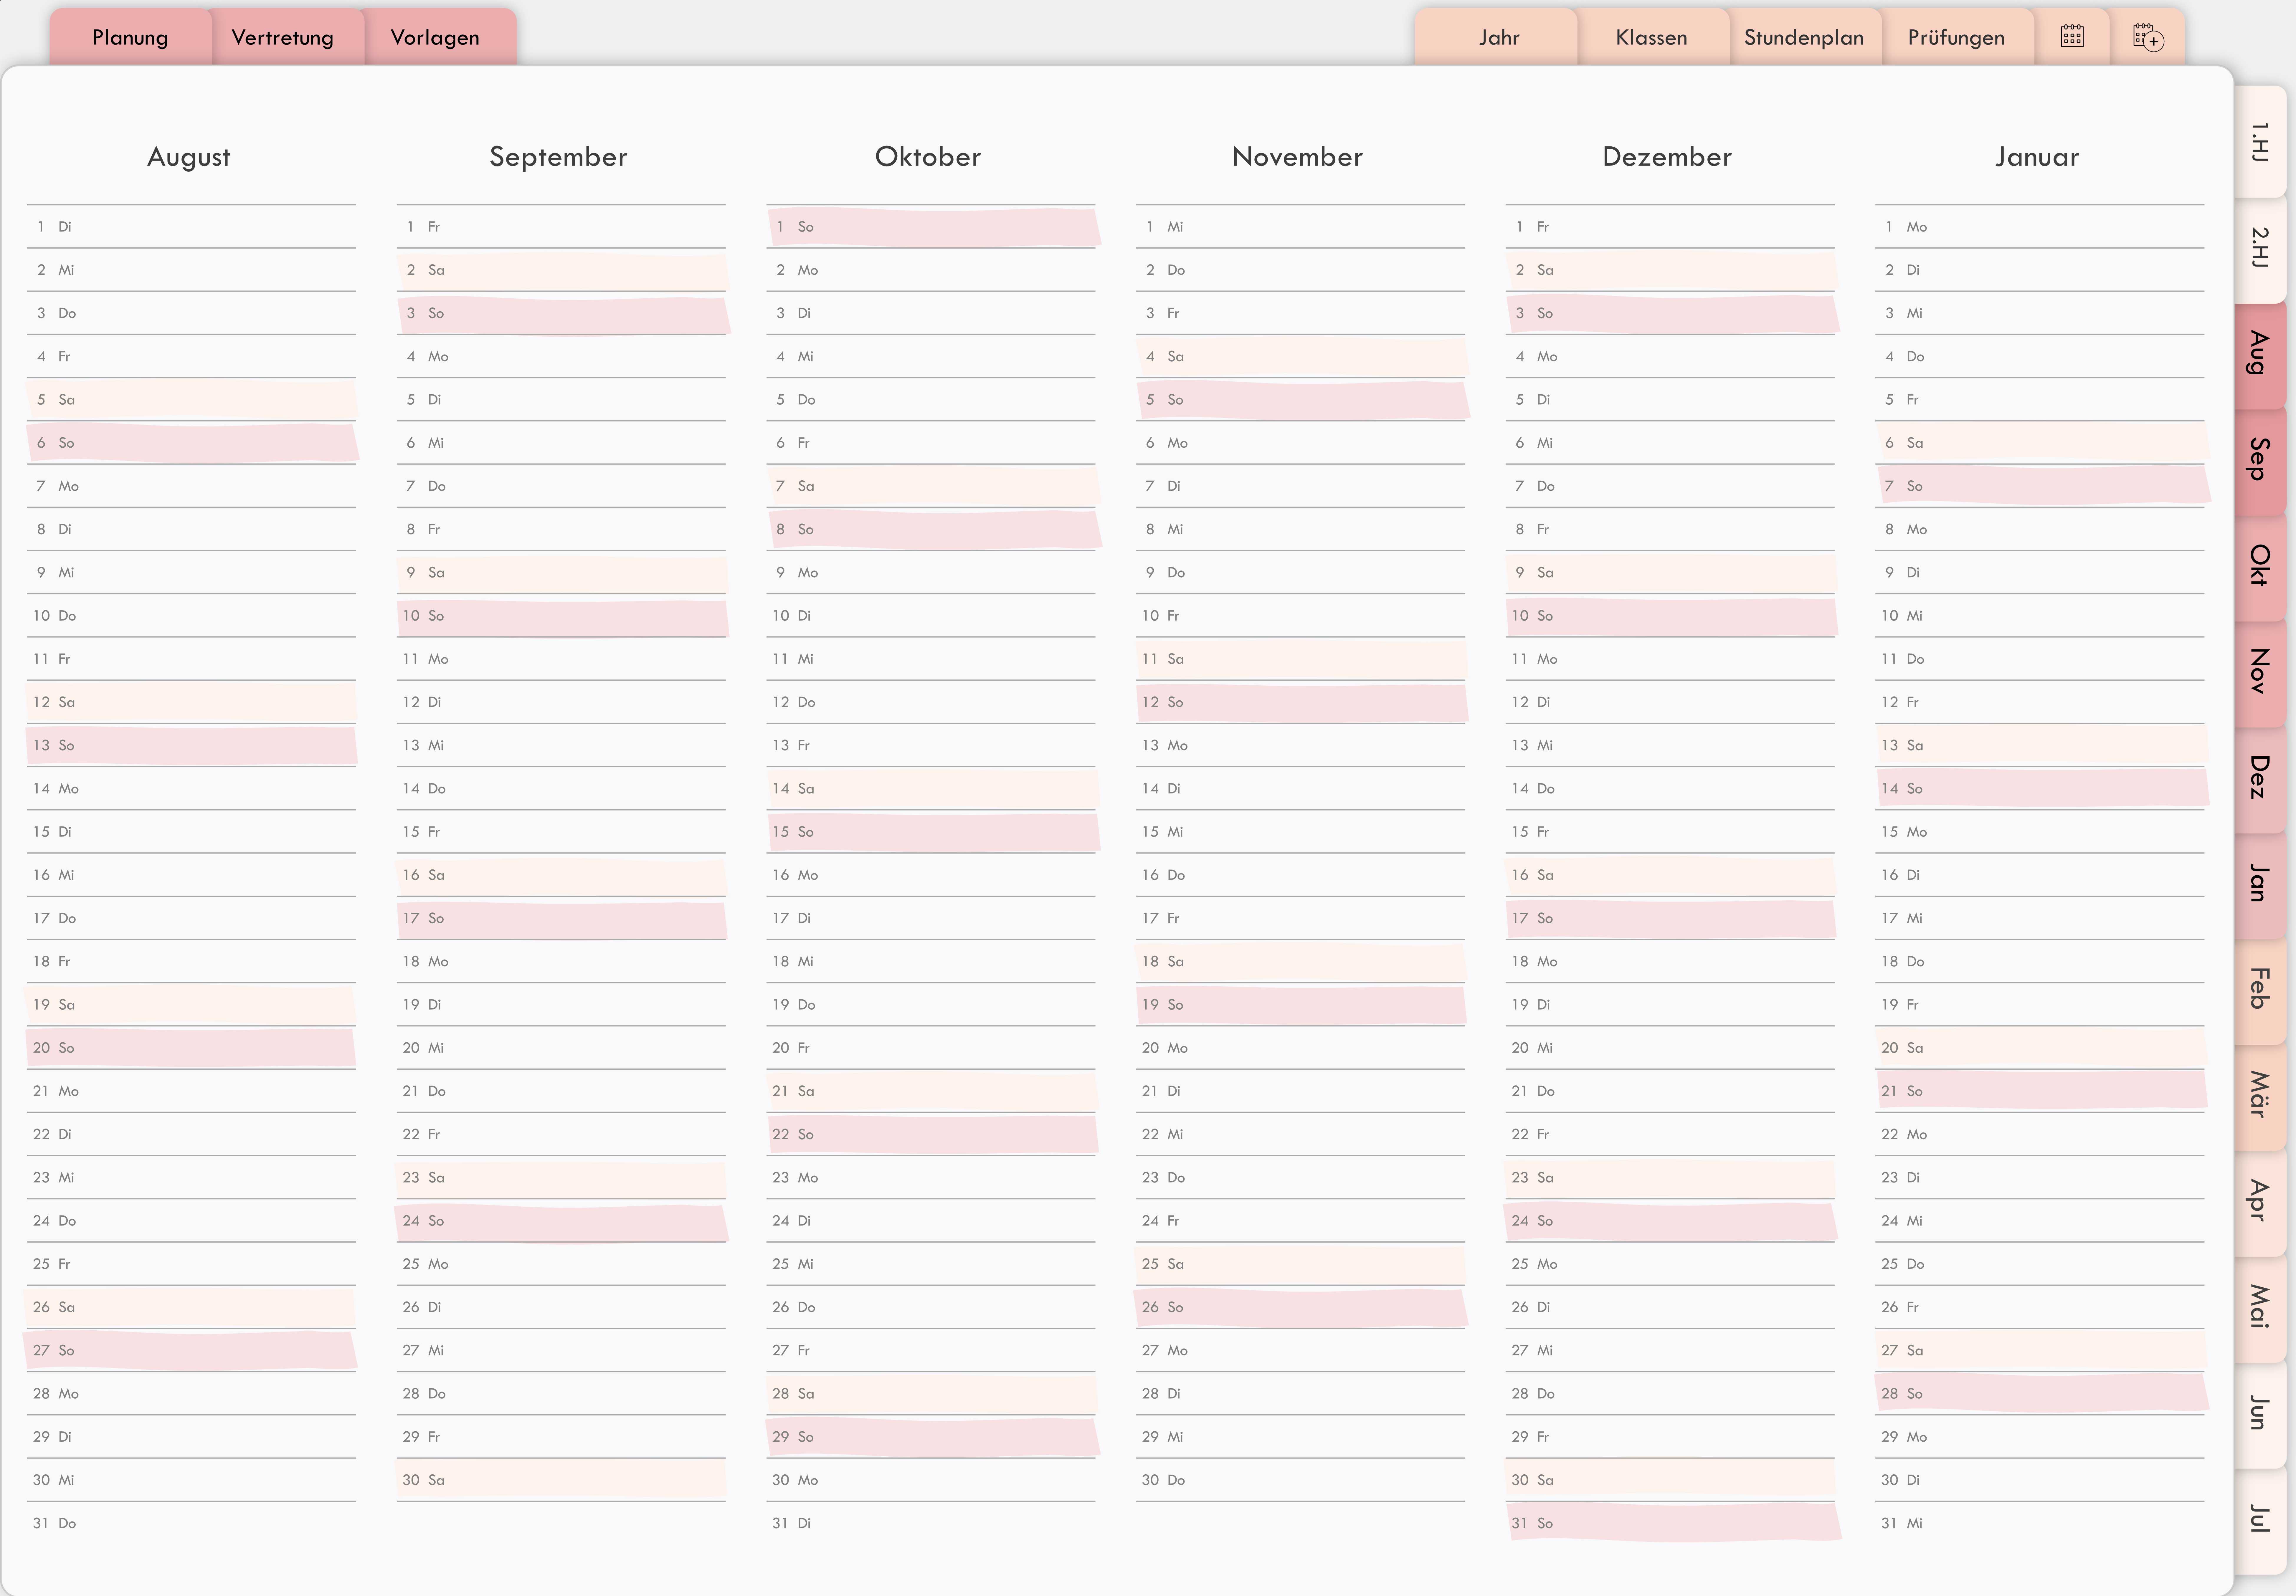The width and height of the screenshot is (2296, 1596).
Task: Select the Dezember '25 Mo' row
Action: coord(1670,1264)
